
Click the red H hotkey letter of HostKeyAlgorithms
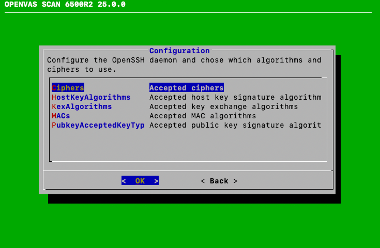pos(54,97)
